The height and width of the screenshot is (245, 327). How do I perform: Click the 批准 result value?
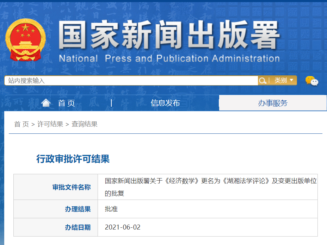click(111, 209)
